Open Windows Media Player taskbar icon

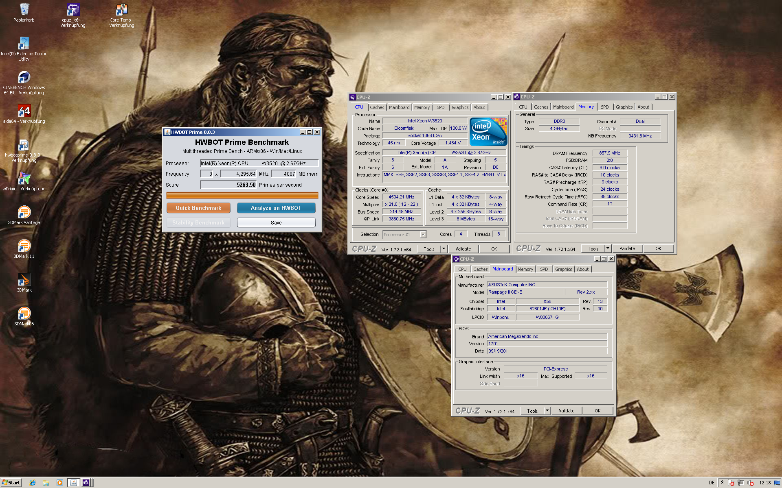pos(60,483)
